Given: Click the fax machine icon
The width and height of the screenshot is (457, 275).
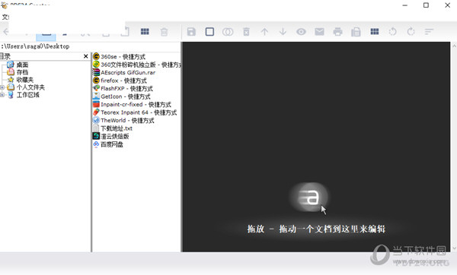Looking at the screenshot, I should (x=356, y=32).
